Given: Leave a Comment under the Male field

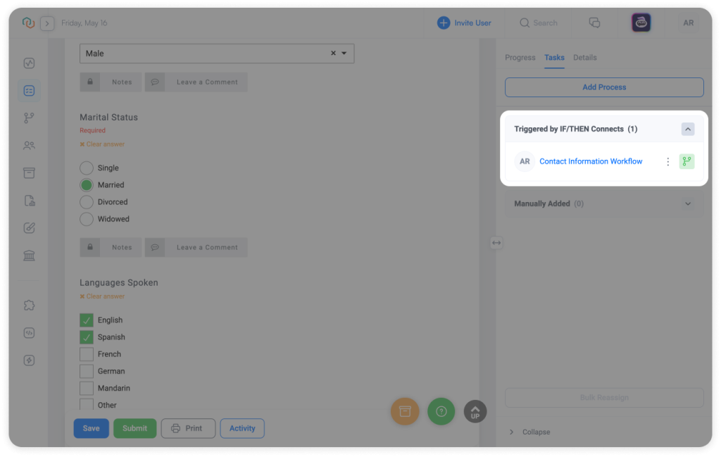Looking at the screenshot, I should (196, 82).
